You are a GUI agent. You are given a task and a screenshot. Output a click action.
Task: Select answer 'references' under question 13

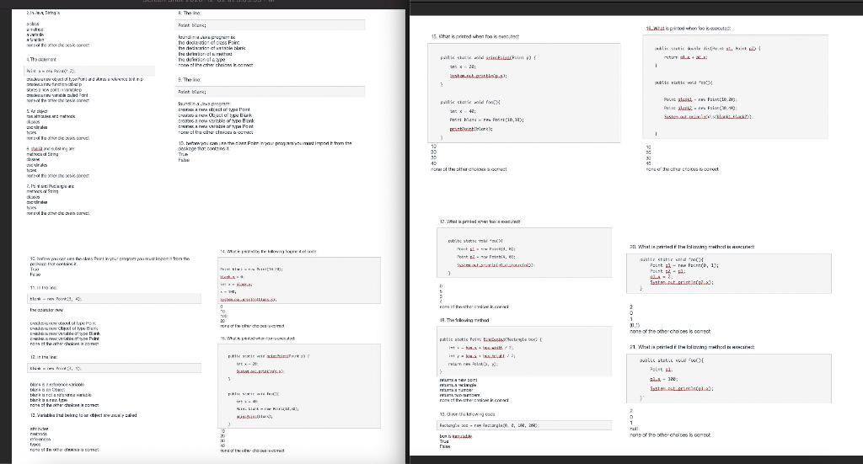coord(40,440)
